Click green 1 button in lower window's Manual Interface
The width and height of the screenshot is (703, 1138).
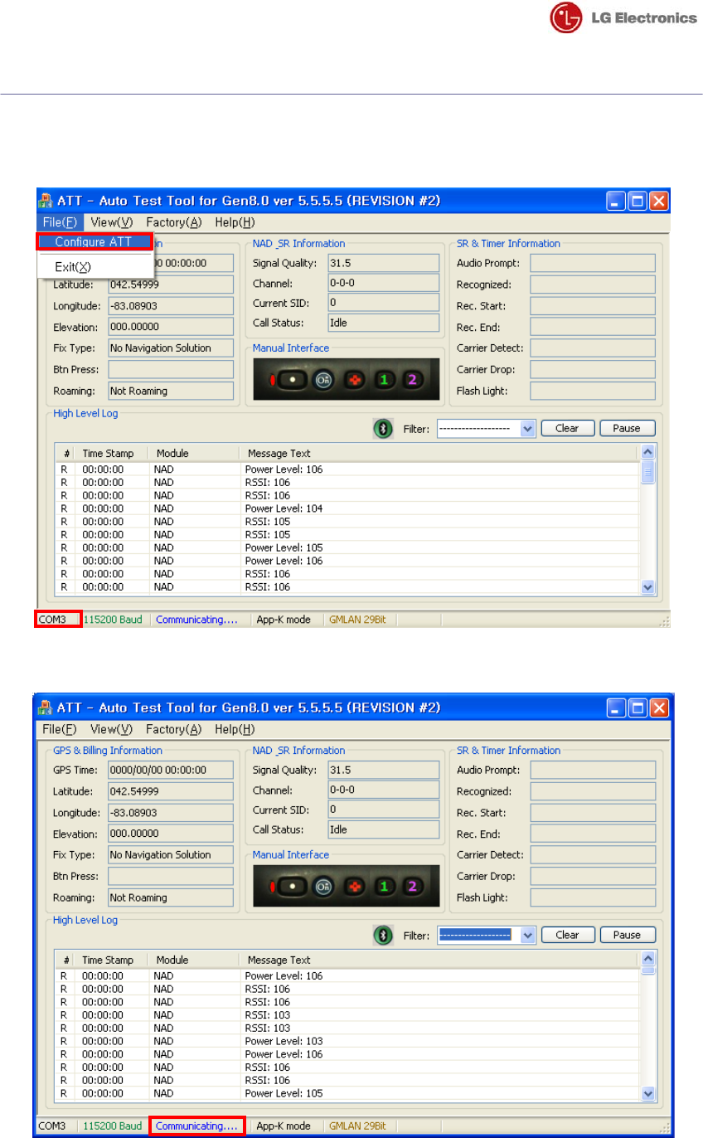point(385,887)
